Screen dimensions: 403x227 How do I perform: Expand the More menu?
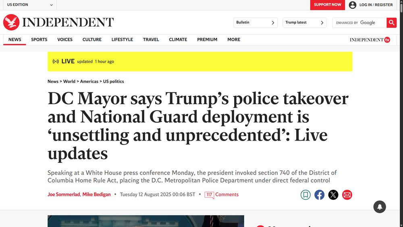click(x=234, y=40)
